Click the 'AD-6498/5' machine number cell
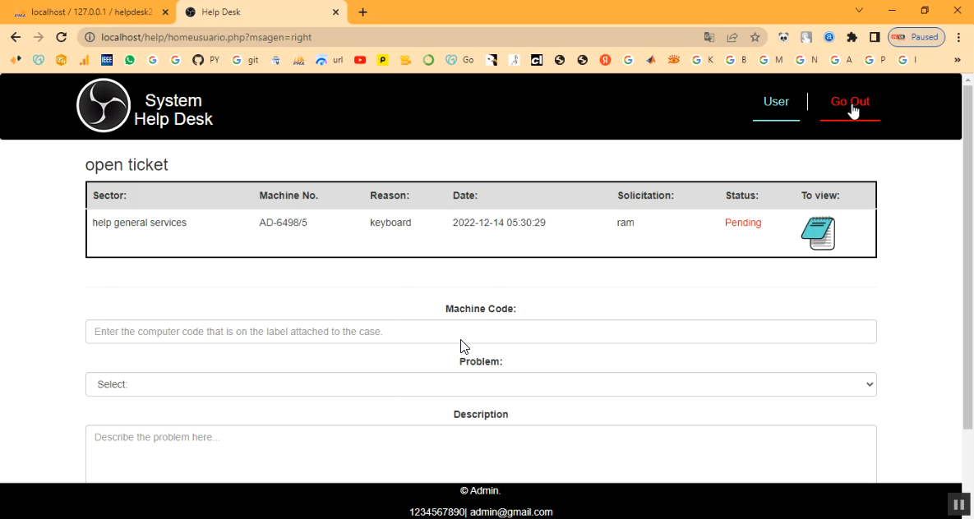 [x=284, y=223]
